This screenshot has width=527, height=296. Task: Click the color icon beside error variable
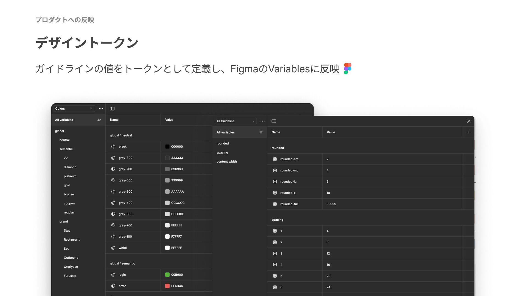coord(113,286)
